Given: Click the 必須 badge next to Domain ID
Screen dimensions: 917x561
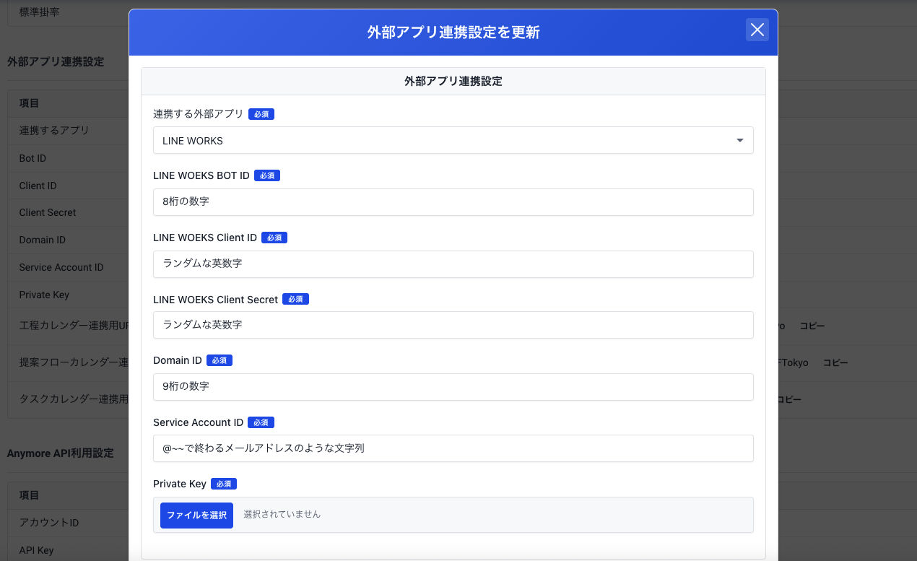Looking at the screenshot, I should point(219,360).
